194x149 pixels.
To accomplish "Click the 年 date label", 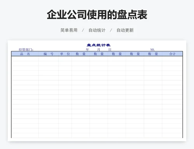I will 87,49.
